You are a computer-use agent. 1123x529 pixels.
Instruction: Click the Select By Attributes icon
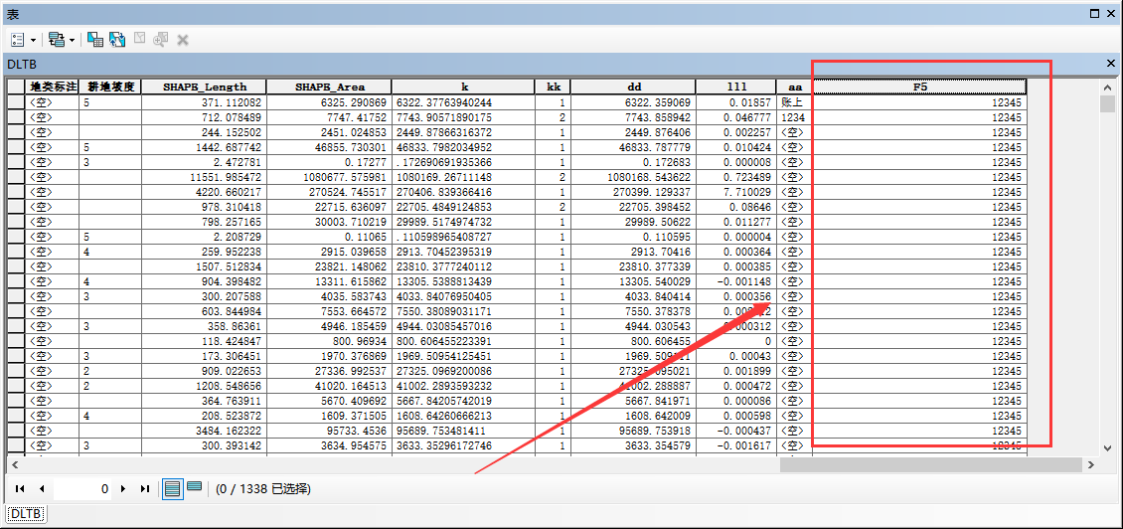[95, 40]
